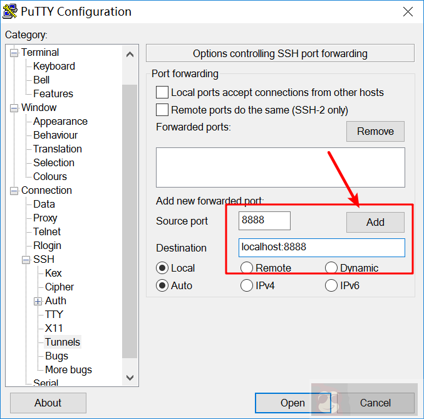The height and width of the screenshot is (419, 424).
Task: Check Remote ports do the same option
Action: pyautogui.click(x=162, y=110)
